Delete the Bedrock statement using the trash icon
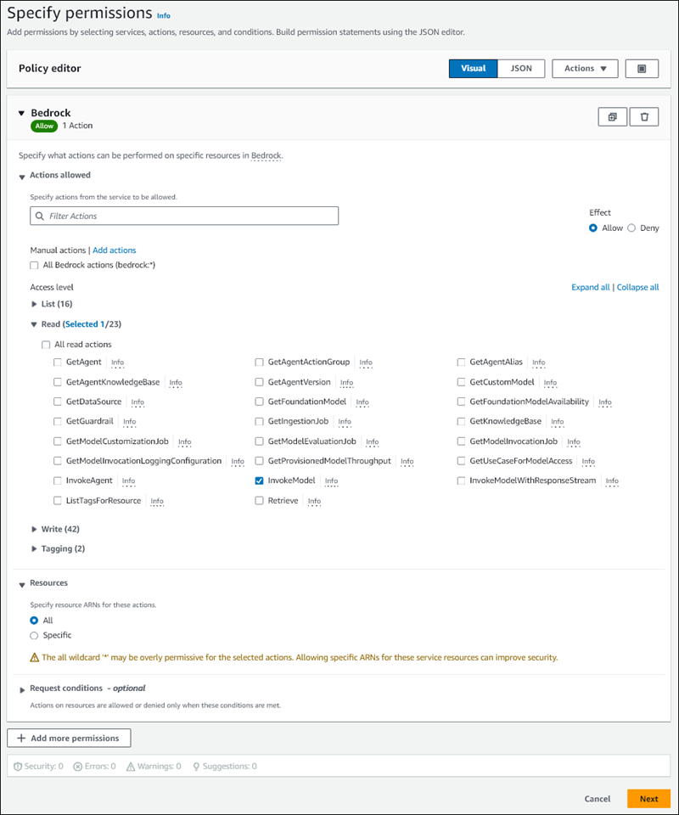 tap(644, 116)
